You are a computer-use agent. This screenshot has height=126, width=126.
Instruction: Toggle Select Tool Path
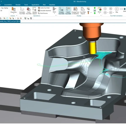68,11
